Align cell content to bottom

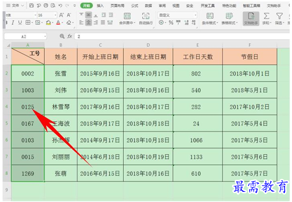96,15
